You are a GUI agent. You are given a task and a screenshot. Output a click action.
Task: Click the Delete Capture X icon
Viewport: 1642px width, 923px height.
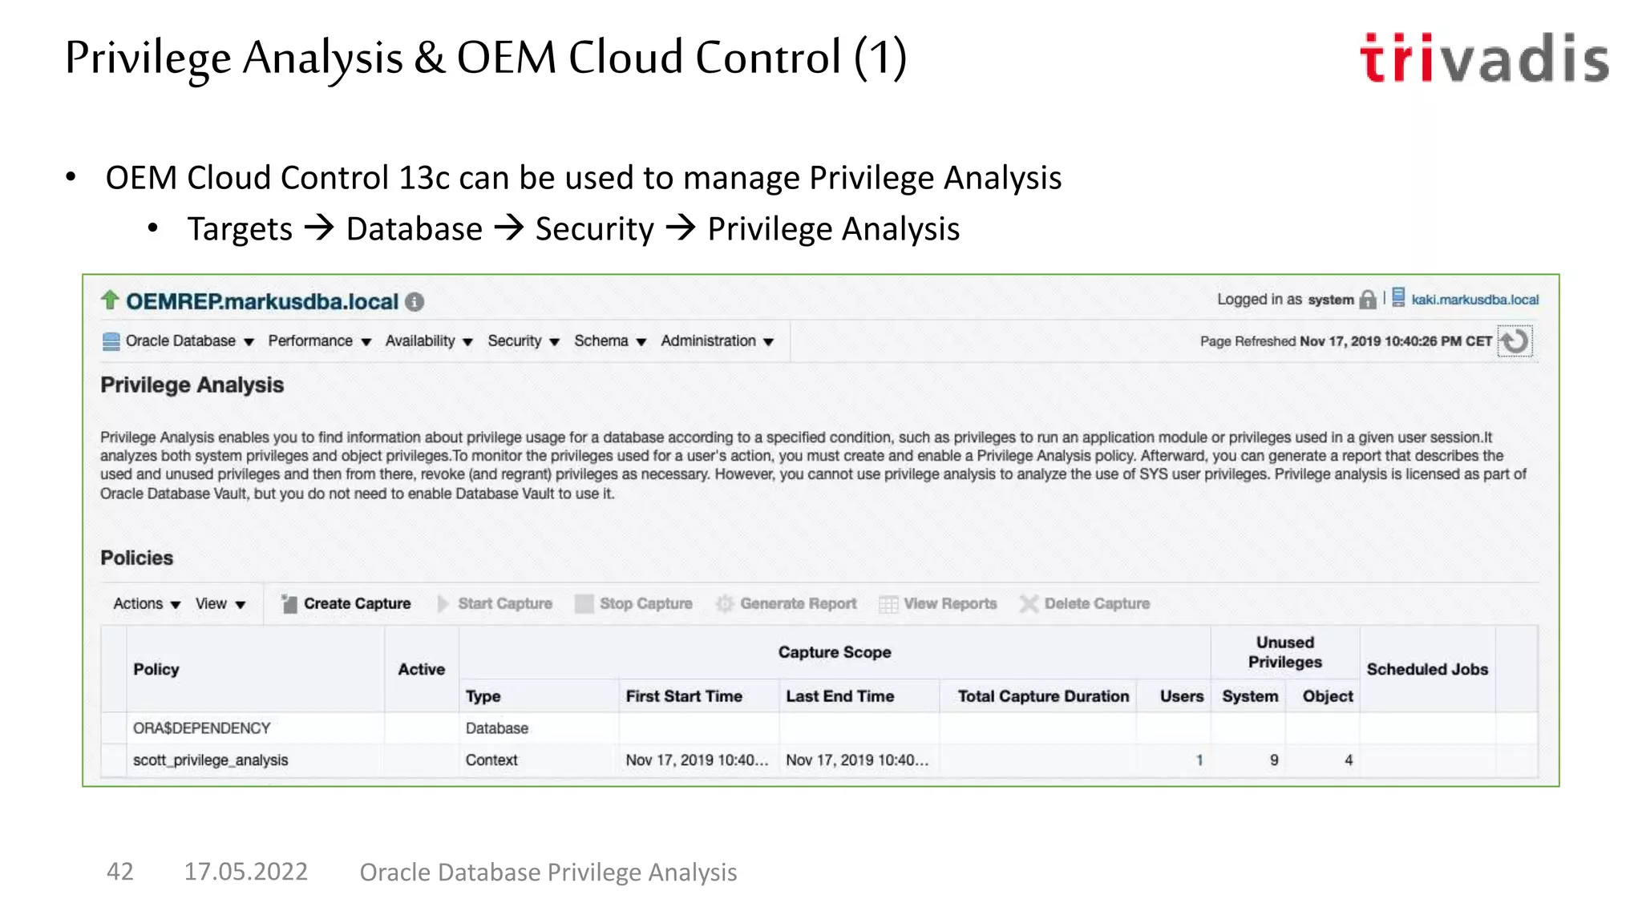(x=1029, y=603)
